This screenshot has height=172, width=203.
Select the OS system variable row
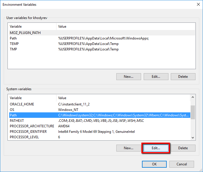click(x=12, y=110)
